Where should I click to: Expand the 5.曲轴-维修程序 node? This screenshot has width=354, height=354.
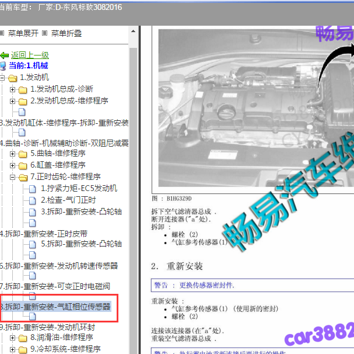(x=12, y=154)
